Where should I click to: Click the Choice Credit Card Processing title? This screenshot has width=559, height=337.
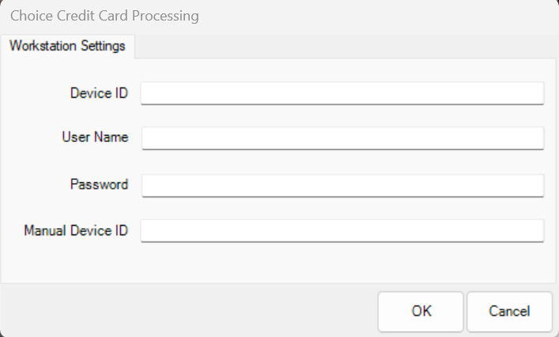coord(104,16)
